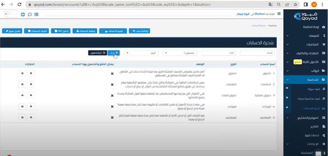Click إضافة حساب add account button
This screenshot has width=328, height=156.
tap(139, 31)
